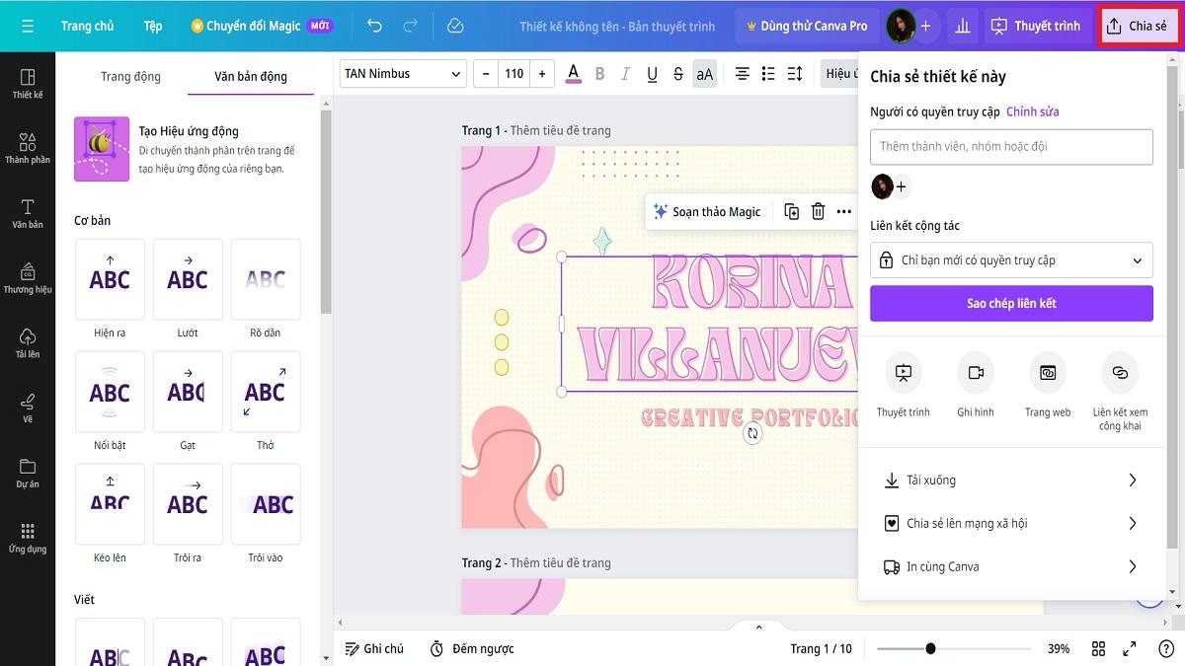Select the Trang web sharing icon
The height and width of the screenshot is (666, 1185).
point(1048,372)
